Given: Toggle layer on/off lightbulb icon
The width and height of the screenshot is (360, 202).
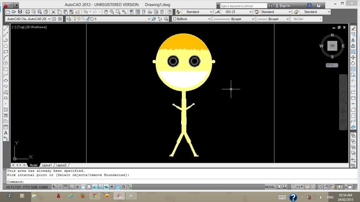Looking at the screenshot, I should (75, 19).
